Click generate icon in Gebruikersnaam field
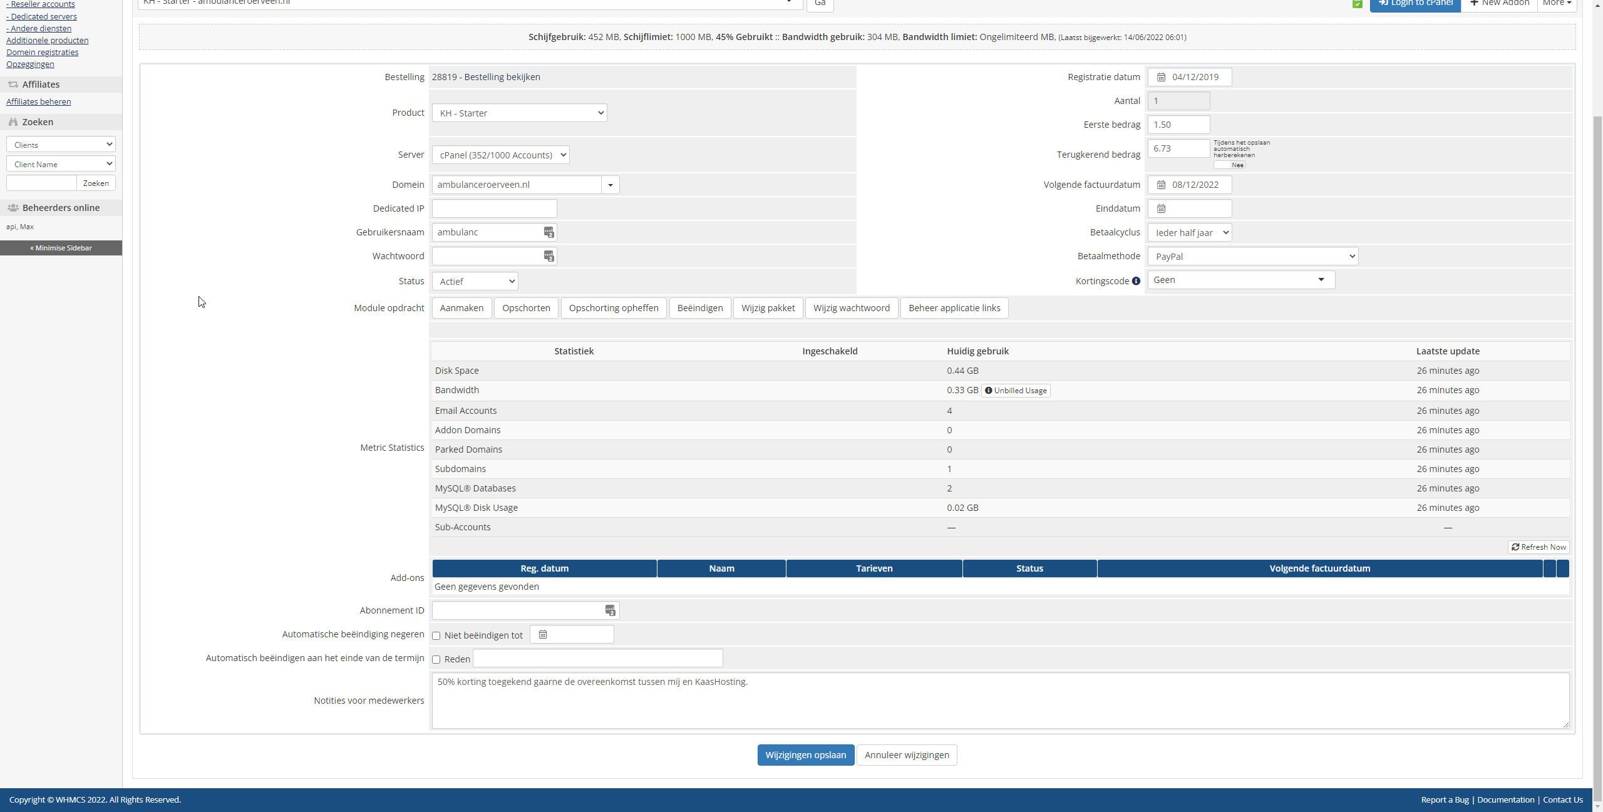Viewport: 1603px width, 812px height. (549, 232)
